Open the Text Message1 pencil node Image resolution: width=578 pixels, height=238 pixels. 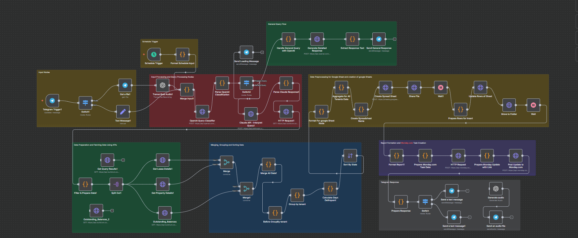123,112
